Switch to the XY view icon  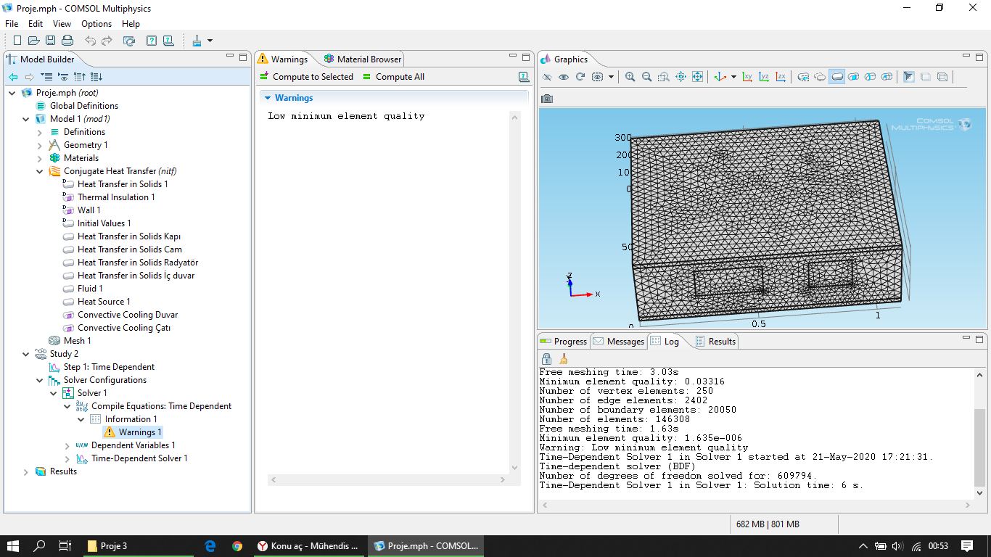pos(747,77)
